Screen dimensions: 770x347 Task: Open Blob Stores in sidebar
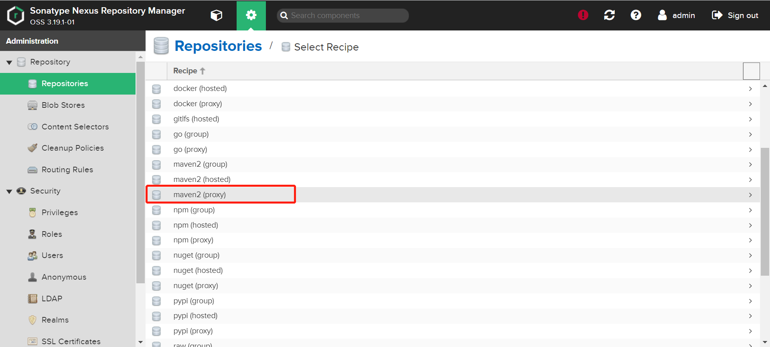click(x=68, y=105)
